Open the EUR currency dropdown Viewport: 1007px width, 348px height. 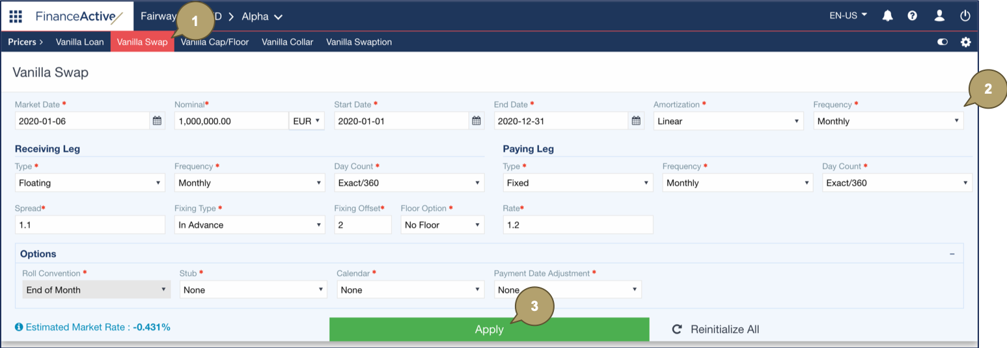click(307, 121)
